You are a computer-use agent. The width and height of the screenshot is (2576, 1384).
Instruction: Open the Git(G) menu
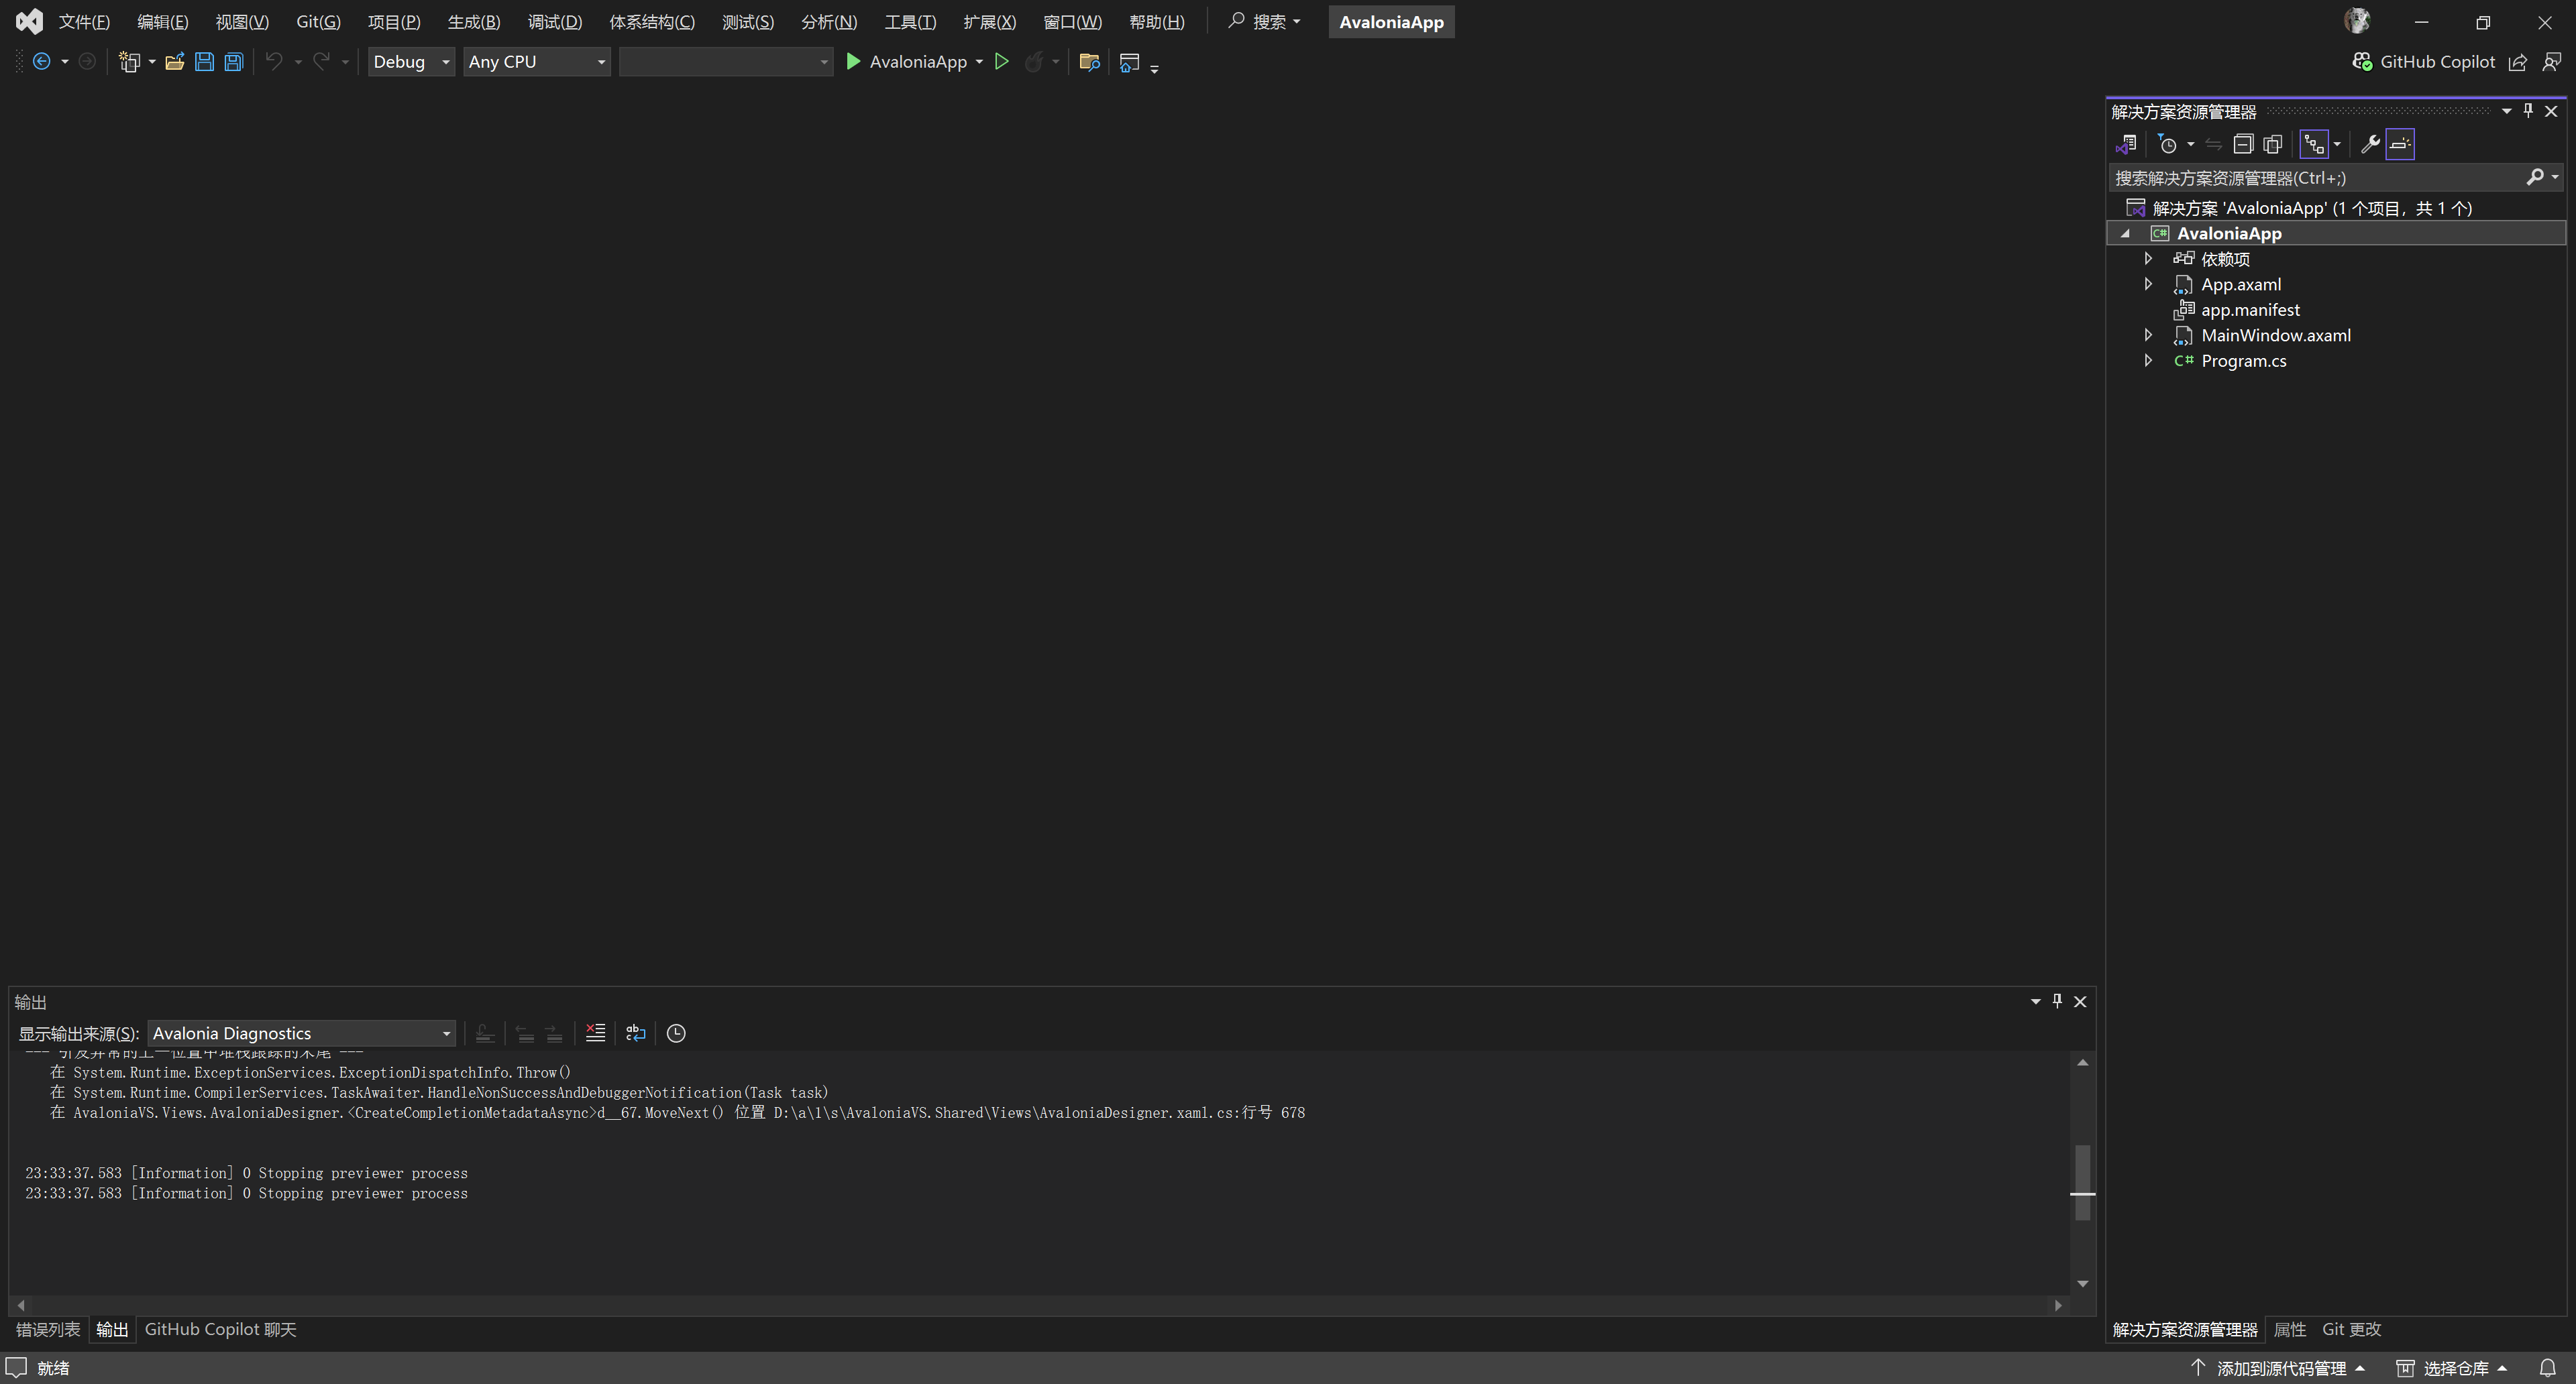318,22
